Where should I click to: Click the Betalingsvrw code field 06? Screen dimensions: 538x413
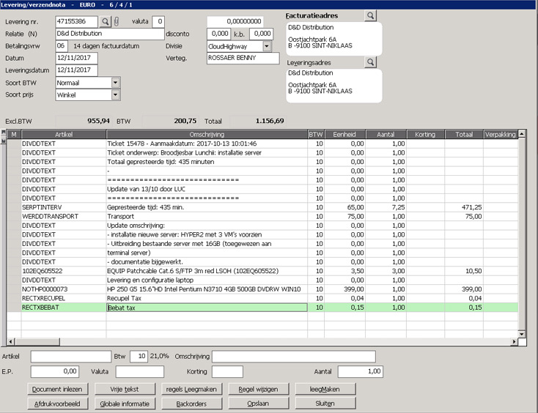pos(62,46)
